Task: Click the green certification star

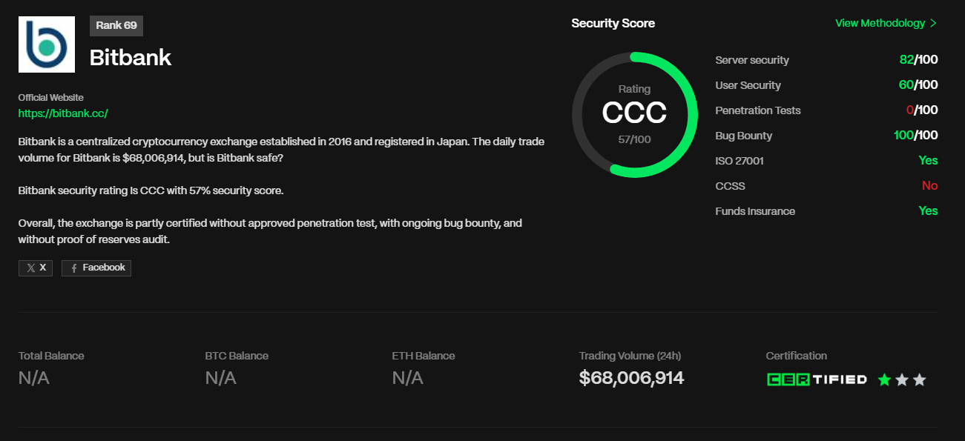Action: coord(884,379)
